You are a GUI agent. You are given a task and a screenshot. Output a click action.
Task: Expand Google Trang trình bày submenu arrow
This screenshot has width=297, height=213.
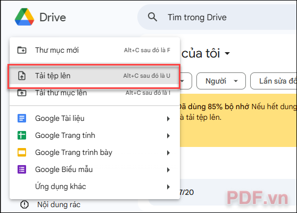(x=168, y=153)
